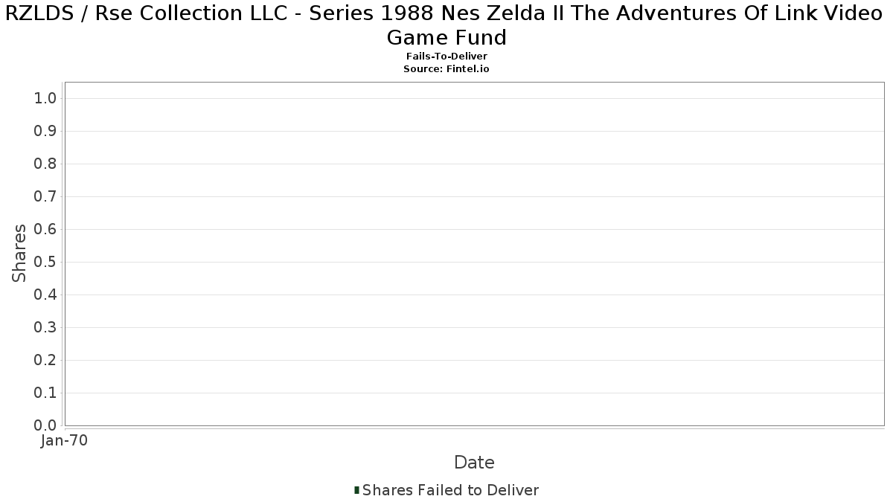Click the "Source: Fintel.io" text
Image resolution: width=893 pixels, height=502 pixels.
pos(446,68)
